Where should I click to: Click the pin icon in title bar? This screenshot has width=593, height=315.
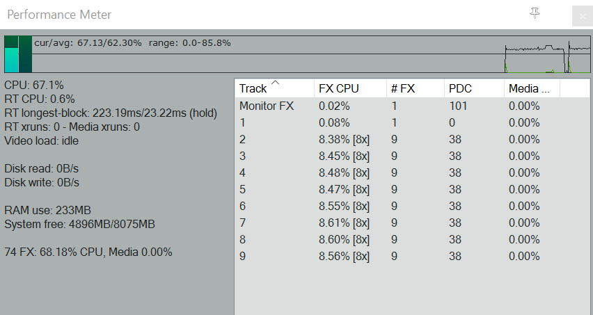click(535, 13)
